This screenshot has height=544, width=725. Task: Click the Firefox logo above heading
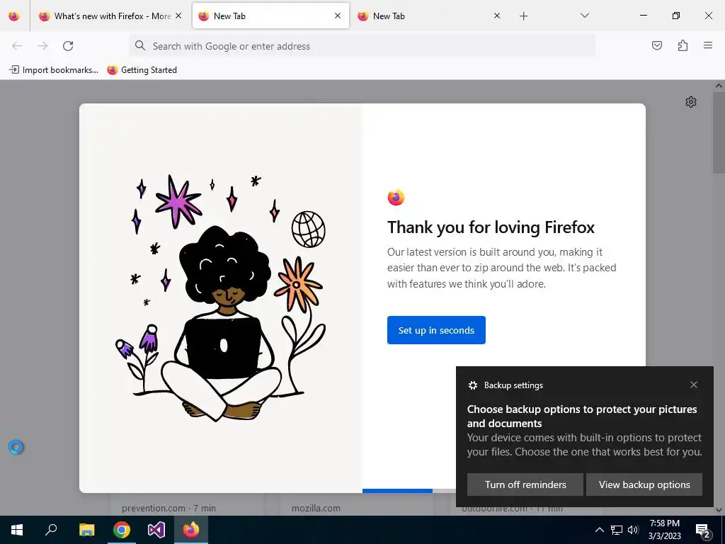[396, 198]
